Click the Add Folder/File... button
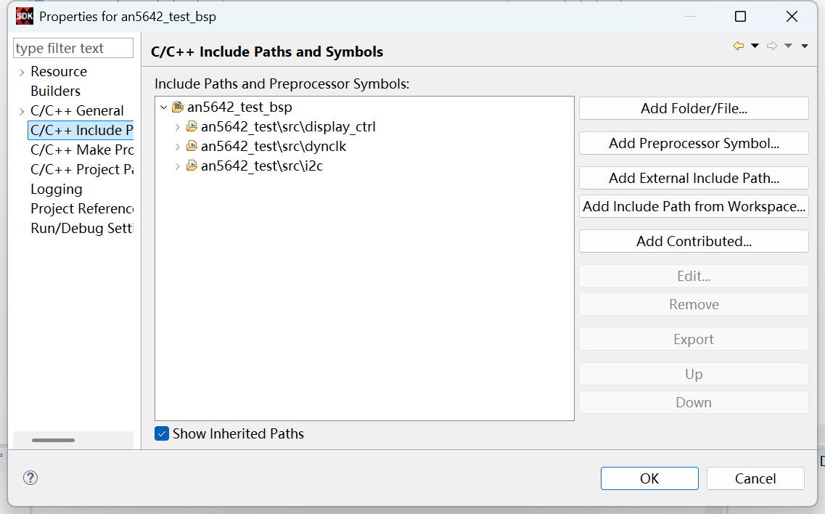 click(693, 108)
